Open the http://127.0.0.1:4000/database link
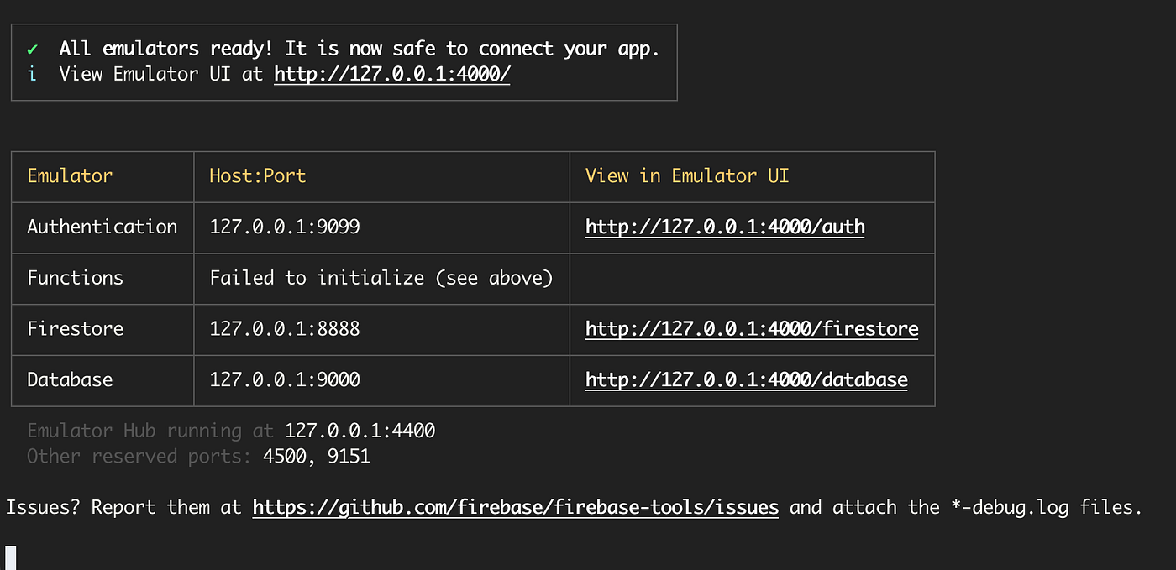Screen dimensions: 1176x570 (747, 379)
